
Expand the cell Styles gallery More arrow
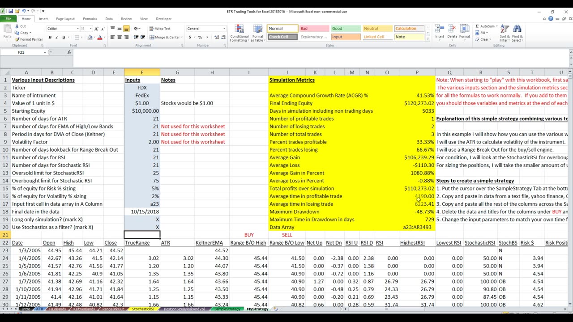pyautogui.click(x=428, y=39)
